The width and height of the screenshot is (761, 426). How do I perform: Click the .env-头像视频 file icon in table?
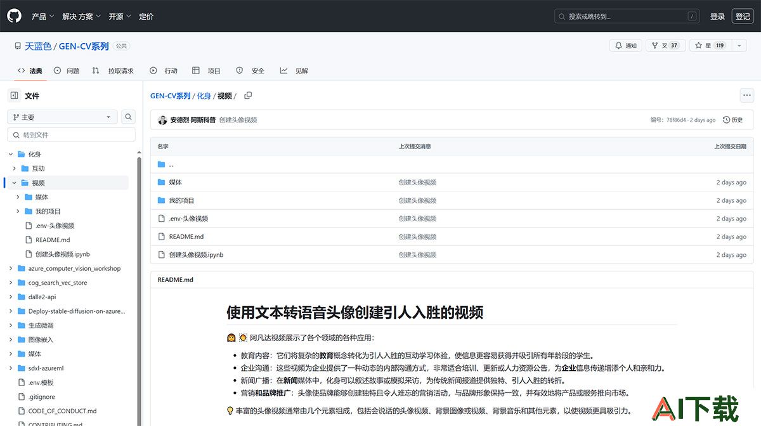click(161, 219)
